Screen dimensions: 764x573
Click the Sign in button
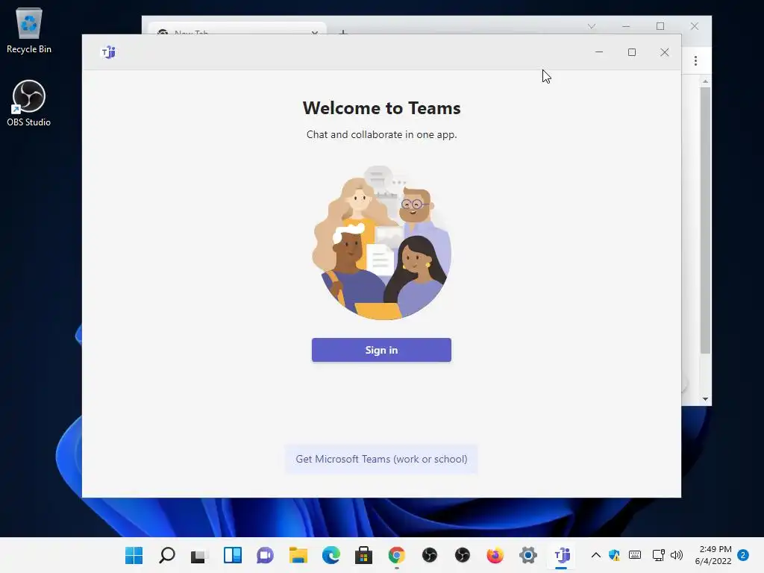[x=381, y=350]
